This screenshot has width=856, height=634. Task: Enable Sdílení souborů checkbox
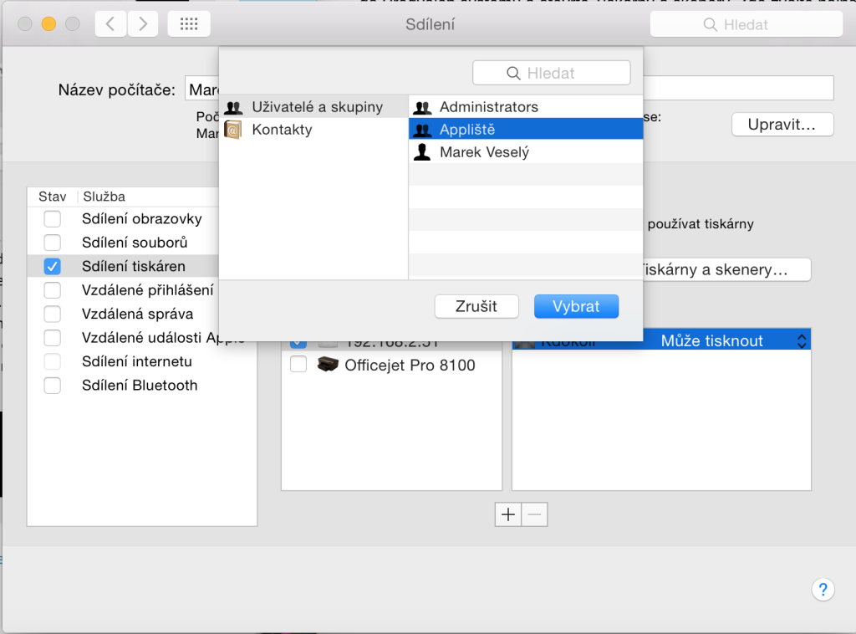coord(53,242)
